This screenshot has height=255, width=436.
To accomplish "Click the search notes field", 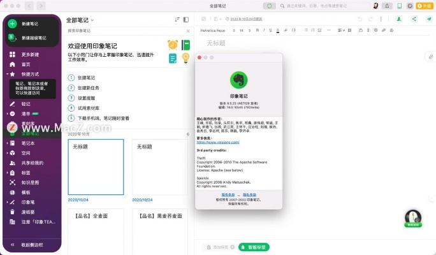I will (x=324, y=6).
